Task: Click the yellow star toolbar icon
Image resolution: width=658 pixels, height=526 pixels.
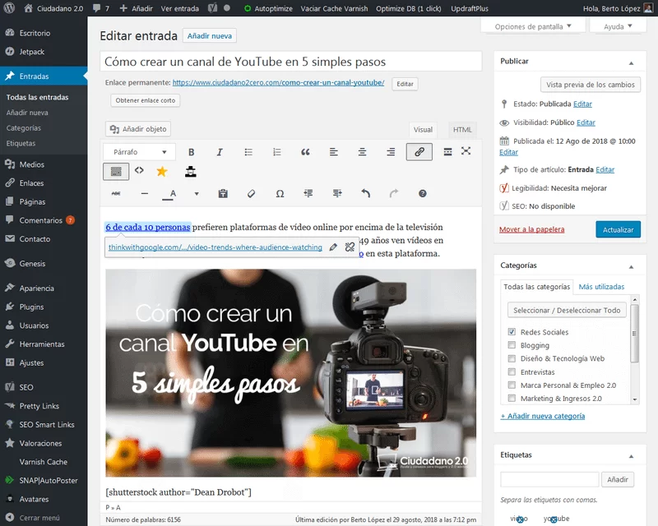Action: click(161, 171)
